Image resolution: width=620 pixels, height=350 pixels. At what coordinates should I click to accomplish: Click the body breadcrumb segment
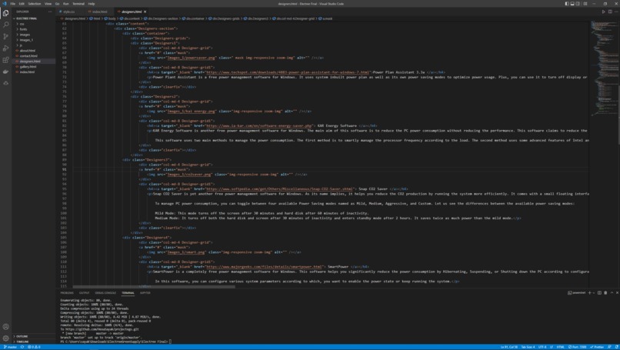(x=110, y=18)
